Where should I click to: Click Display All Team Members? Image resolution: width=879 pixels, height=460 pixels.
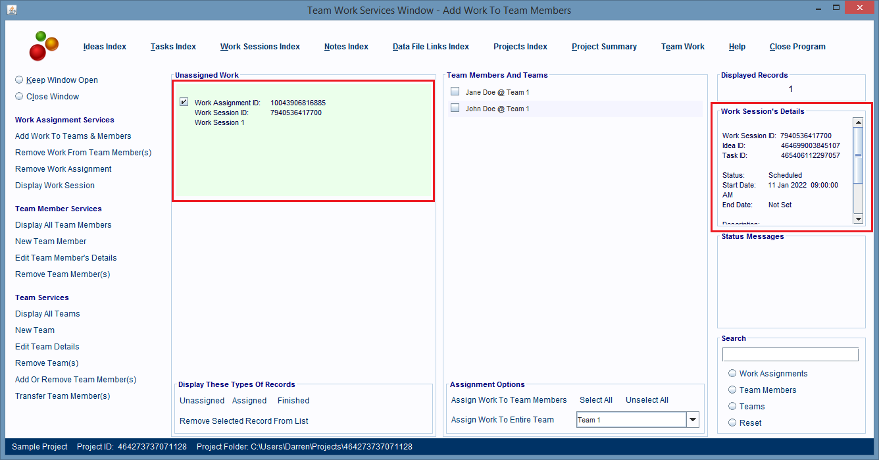click(63, 225)
